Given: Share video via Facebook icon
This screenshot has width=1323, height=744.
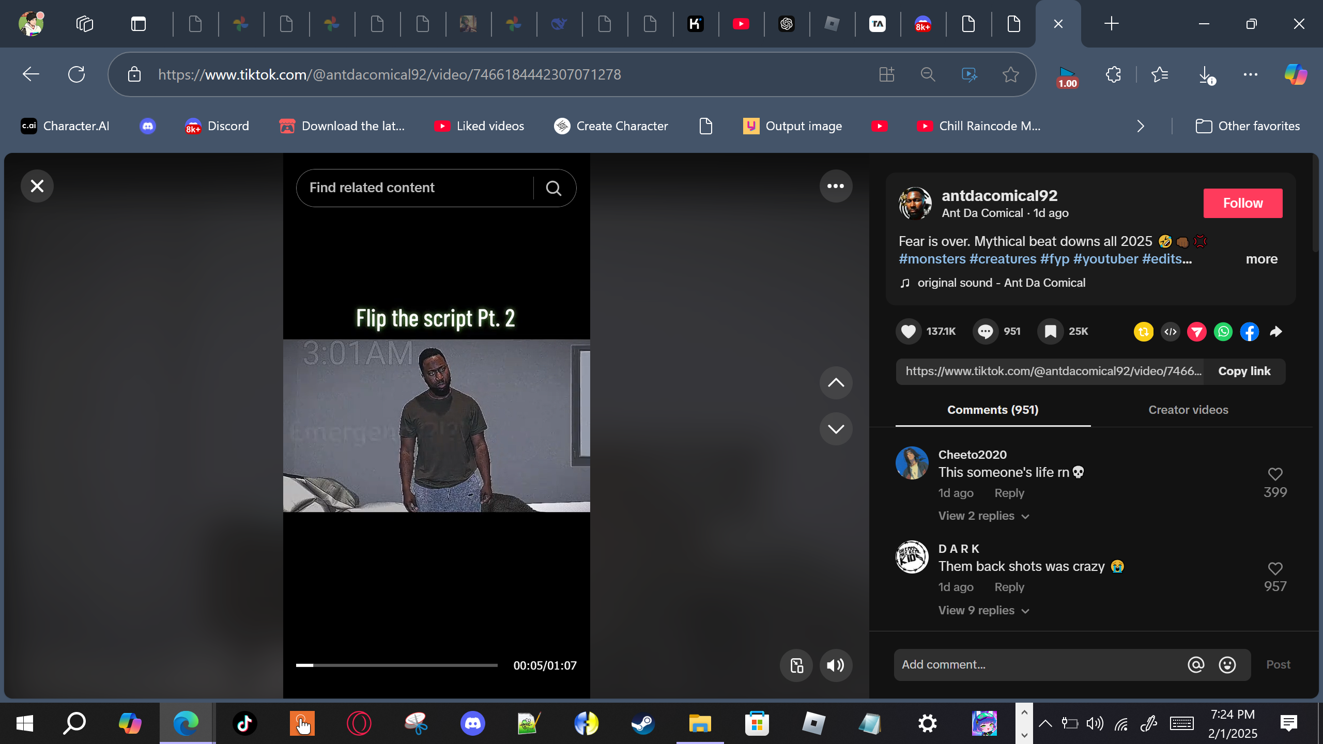Looking at the screenshot, I should (1250, 332).
